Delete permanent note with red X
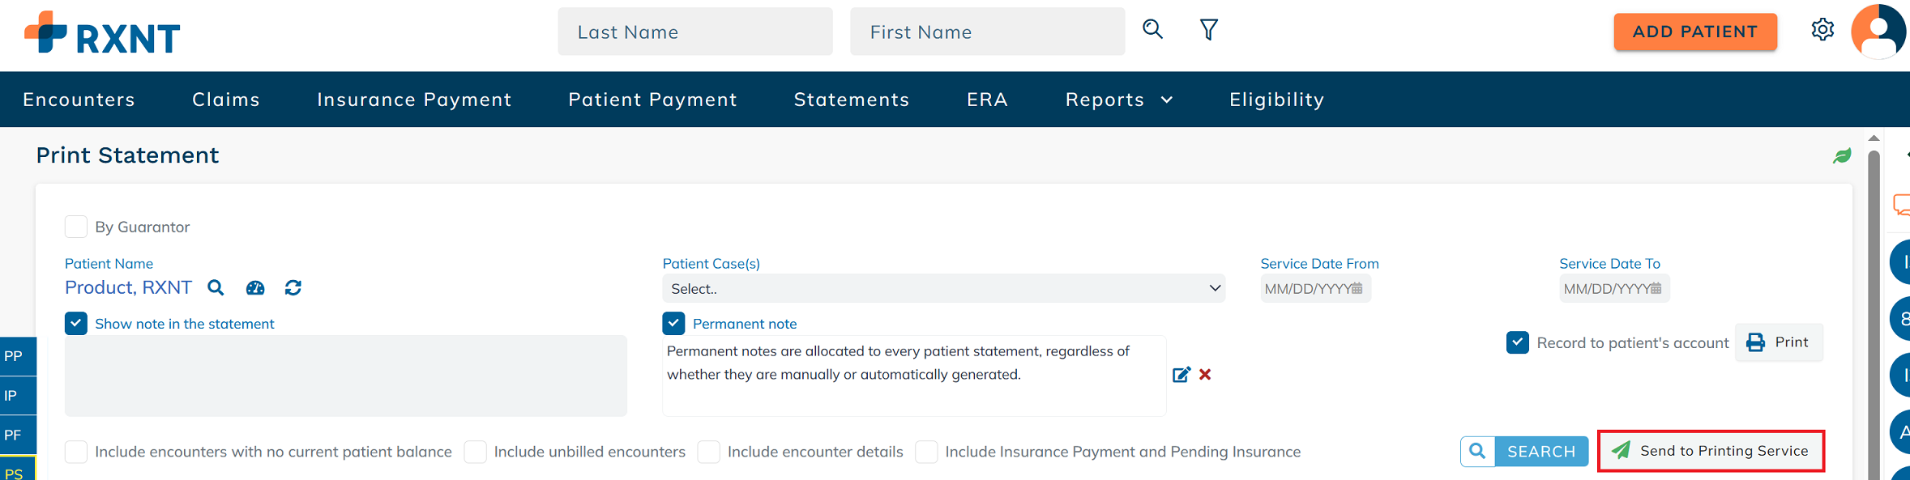Screen dimensions: 1910x480 point(1205,375)
